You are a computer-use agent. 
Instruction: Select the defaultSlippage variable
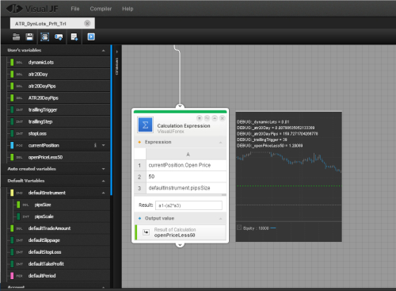[x=58, y=240]
